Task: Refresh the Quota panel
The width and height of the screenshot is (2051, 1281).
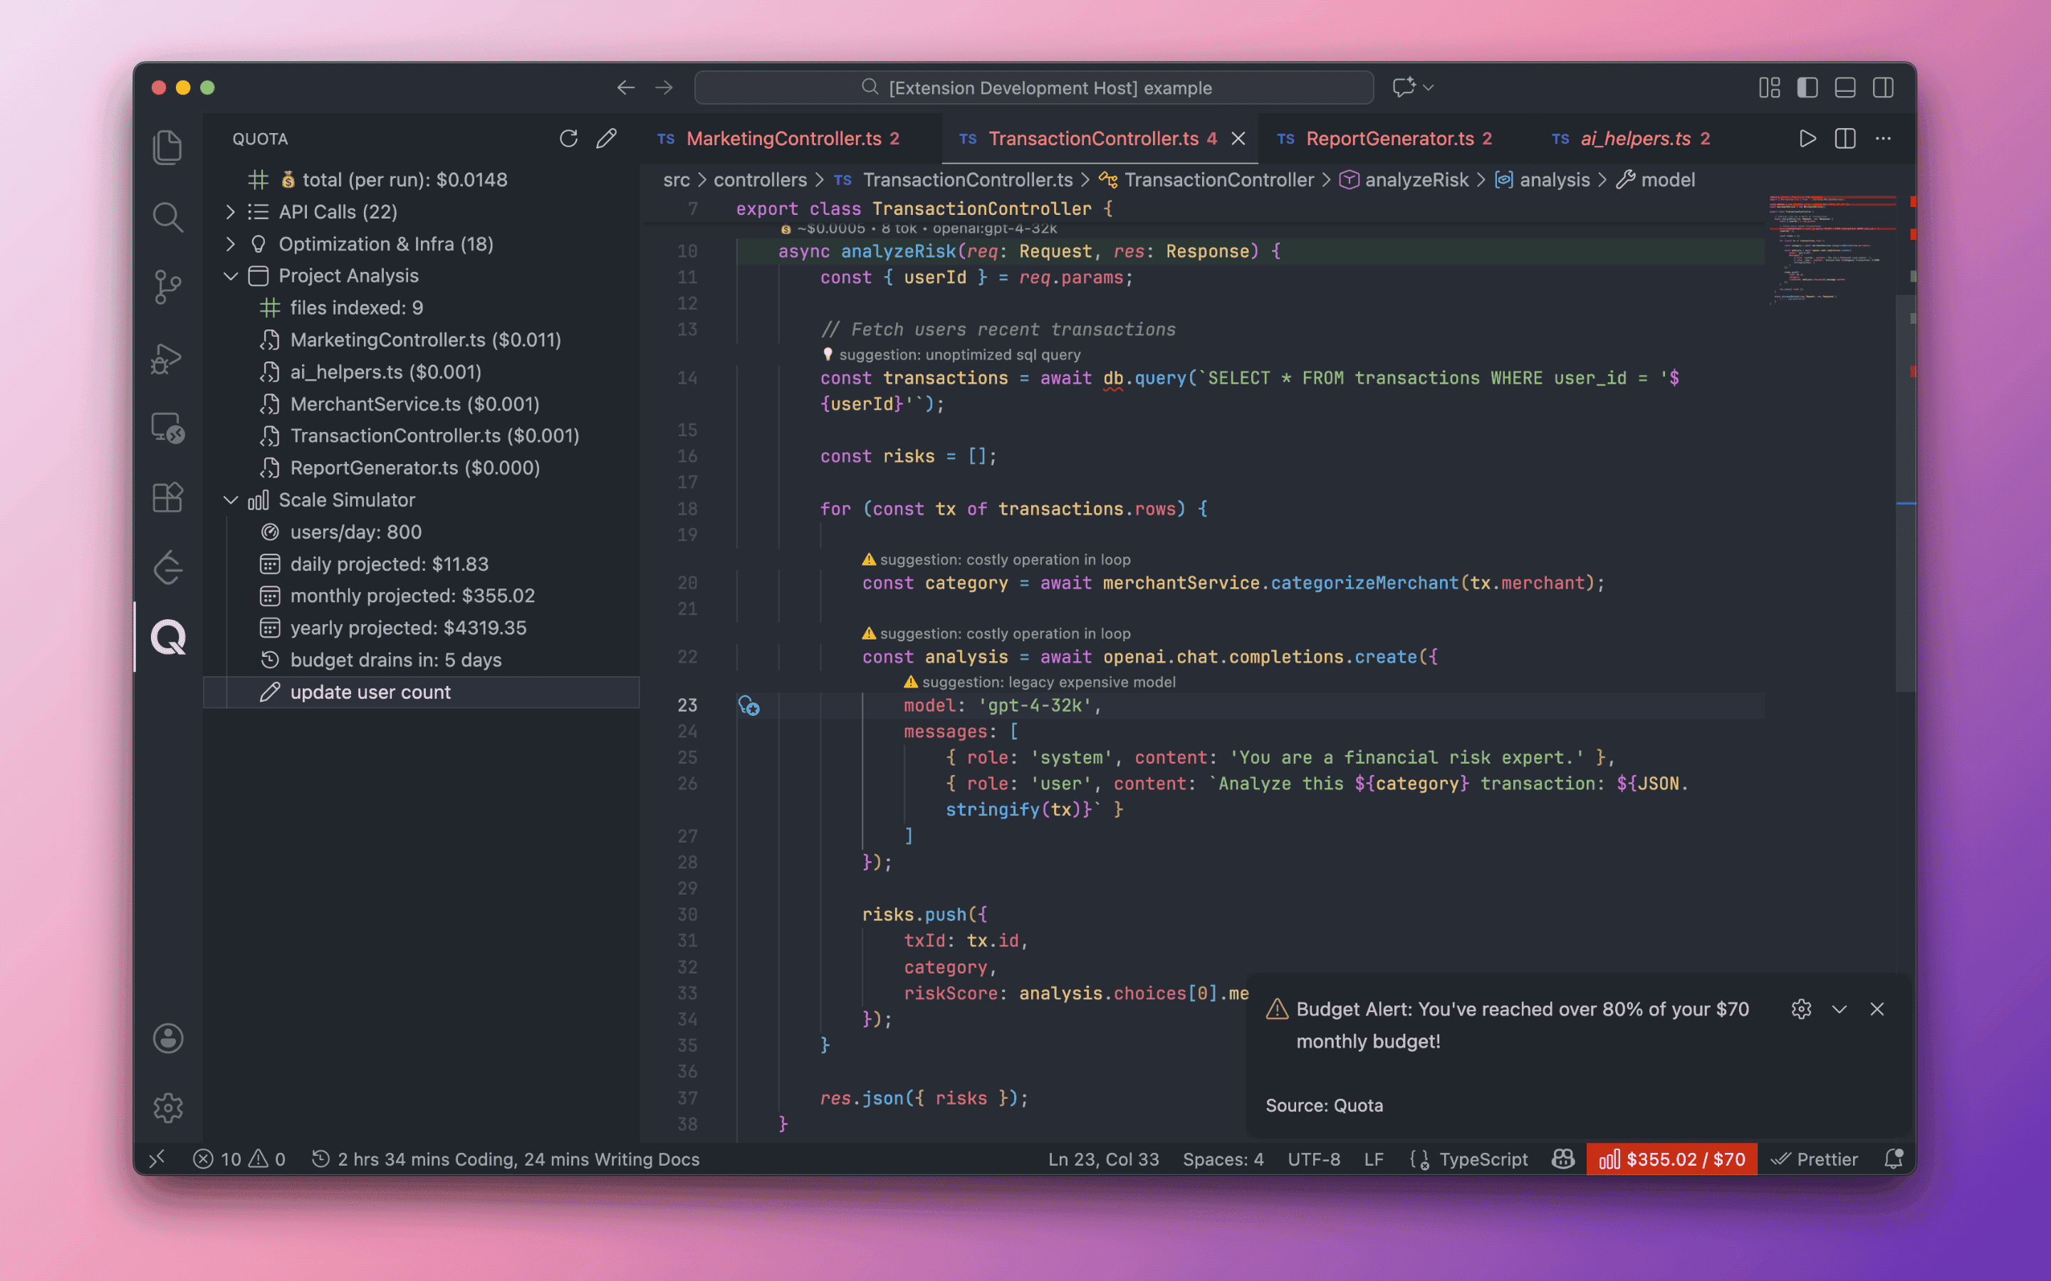Action: click(x=569, y=138)
